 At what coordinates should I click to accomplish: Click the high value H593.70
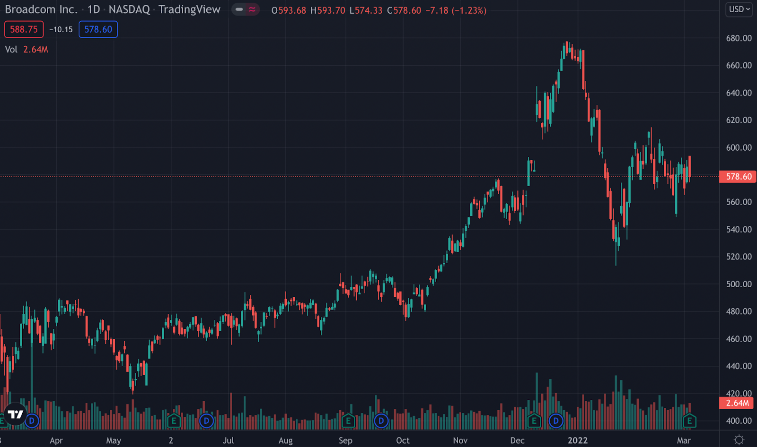click(x=328, y=10)
